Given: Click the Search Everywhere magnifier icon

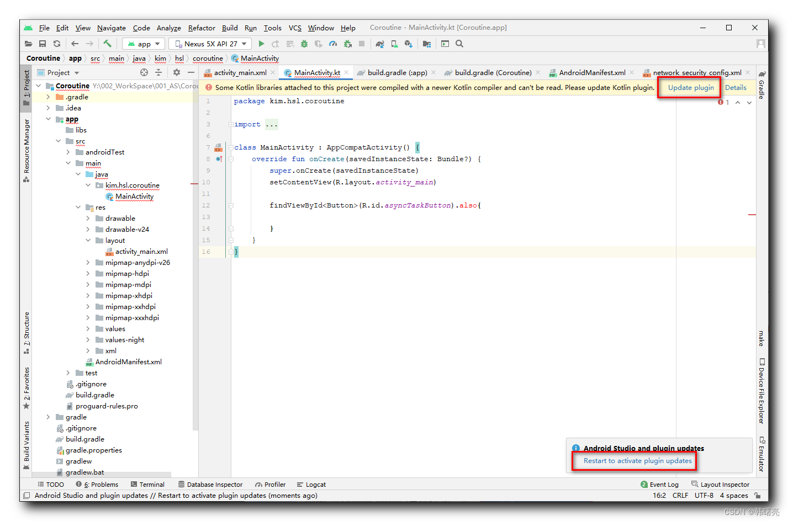Looking at the screenshot, I should pyautogui.click(x=459, y=44).
